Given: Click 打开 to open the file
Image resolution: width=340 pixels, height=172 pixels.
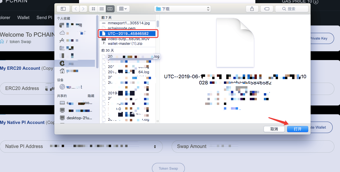Looking at the screenshot, I should [297, 129].
